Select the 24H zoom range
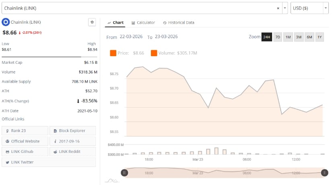The width and height of the screenshot is (332, 185). coord(266,37)
